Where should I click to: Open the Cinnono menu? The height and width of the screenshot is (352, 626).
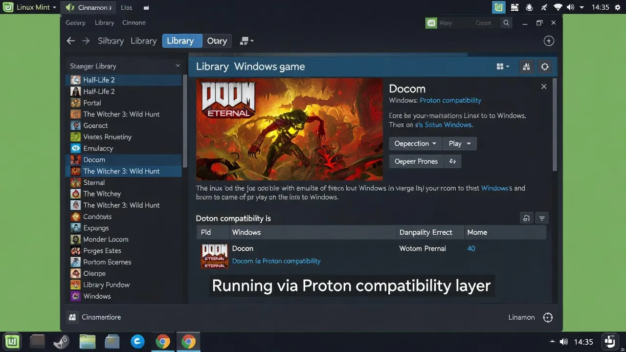[134, 23]
